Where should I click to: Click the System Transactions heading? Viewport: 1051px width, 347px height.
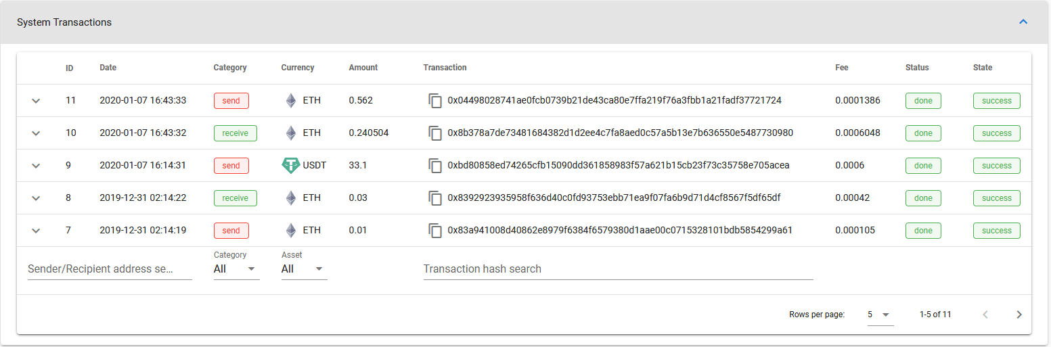pos(64,22)
